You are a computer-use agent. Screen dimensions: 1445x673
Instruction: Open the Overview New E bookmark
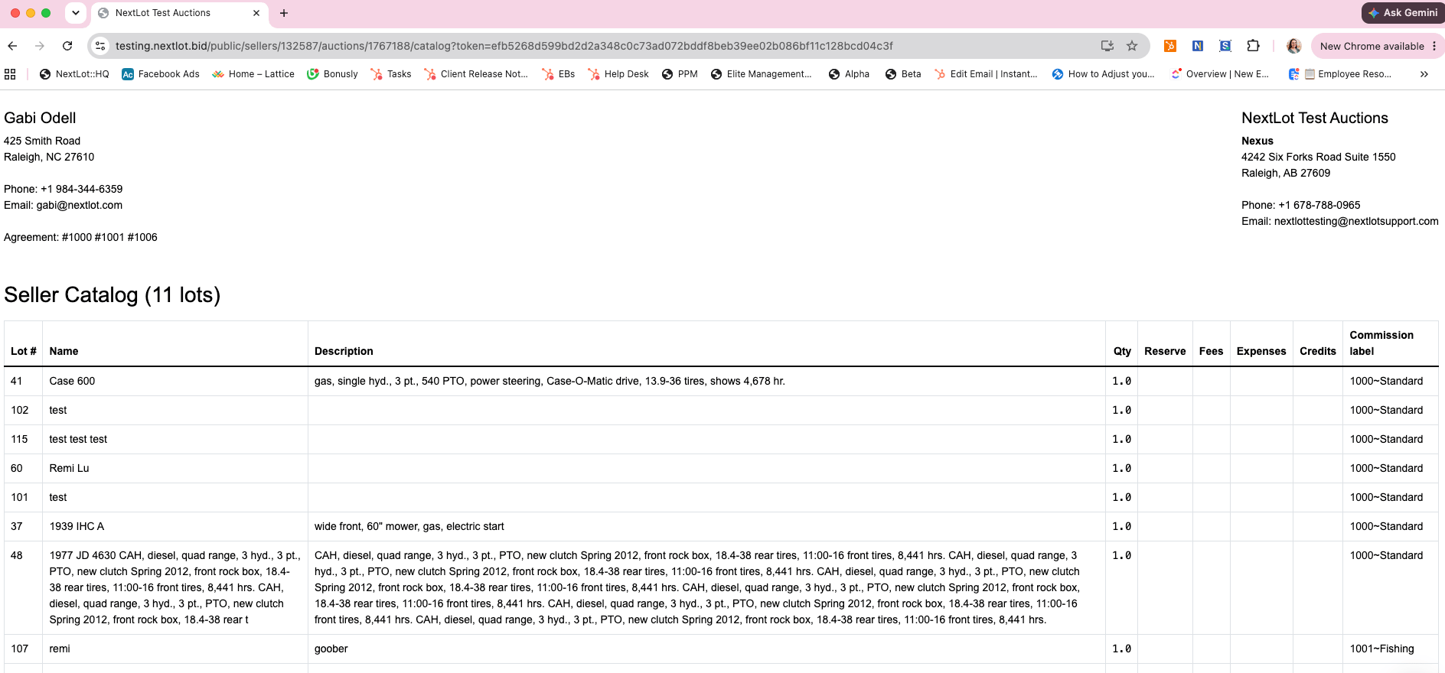pyautogui.click(x=1219, y=74)
